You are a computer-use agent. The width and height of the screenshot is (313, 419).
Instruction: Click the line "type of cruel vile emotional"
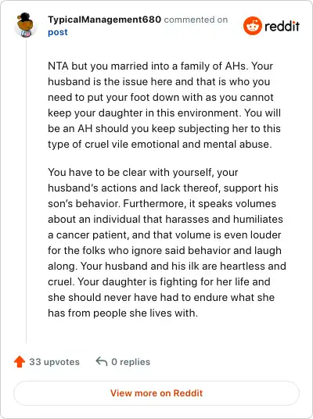click(x=160, y=145)
